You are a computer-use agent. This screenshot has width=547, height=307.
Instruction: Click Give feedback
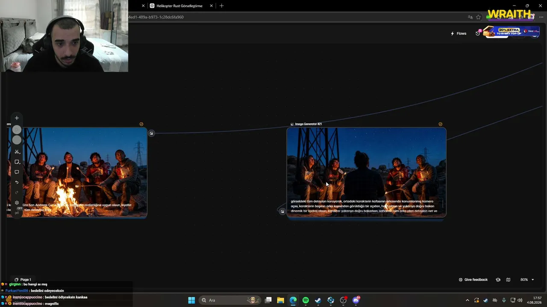pyautogui.click(x=473, y=280)
